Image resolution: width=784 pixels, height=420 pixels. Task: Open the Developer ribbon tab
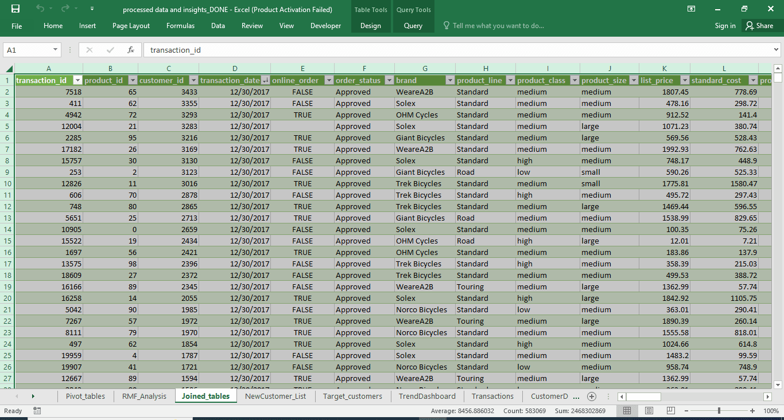pos(325,26)
